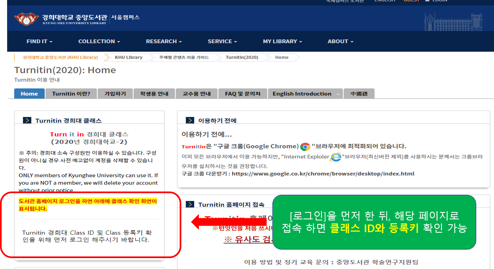Select the FAQ 및 문의처 tab

(x=243, y=94)
